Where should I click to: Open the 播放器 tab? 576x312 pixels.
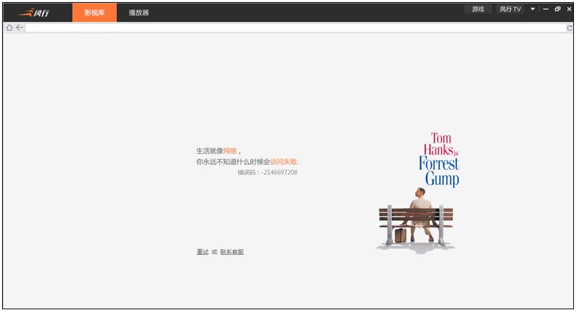pos(139,13)
